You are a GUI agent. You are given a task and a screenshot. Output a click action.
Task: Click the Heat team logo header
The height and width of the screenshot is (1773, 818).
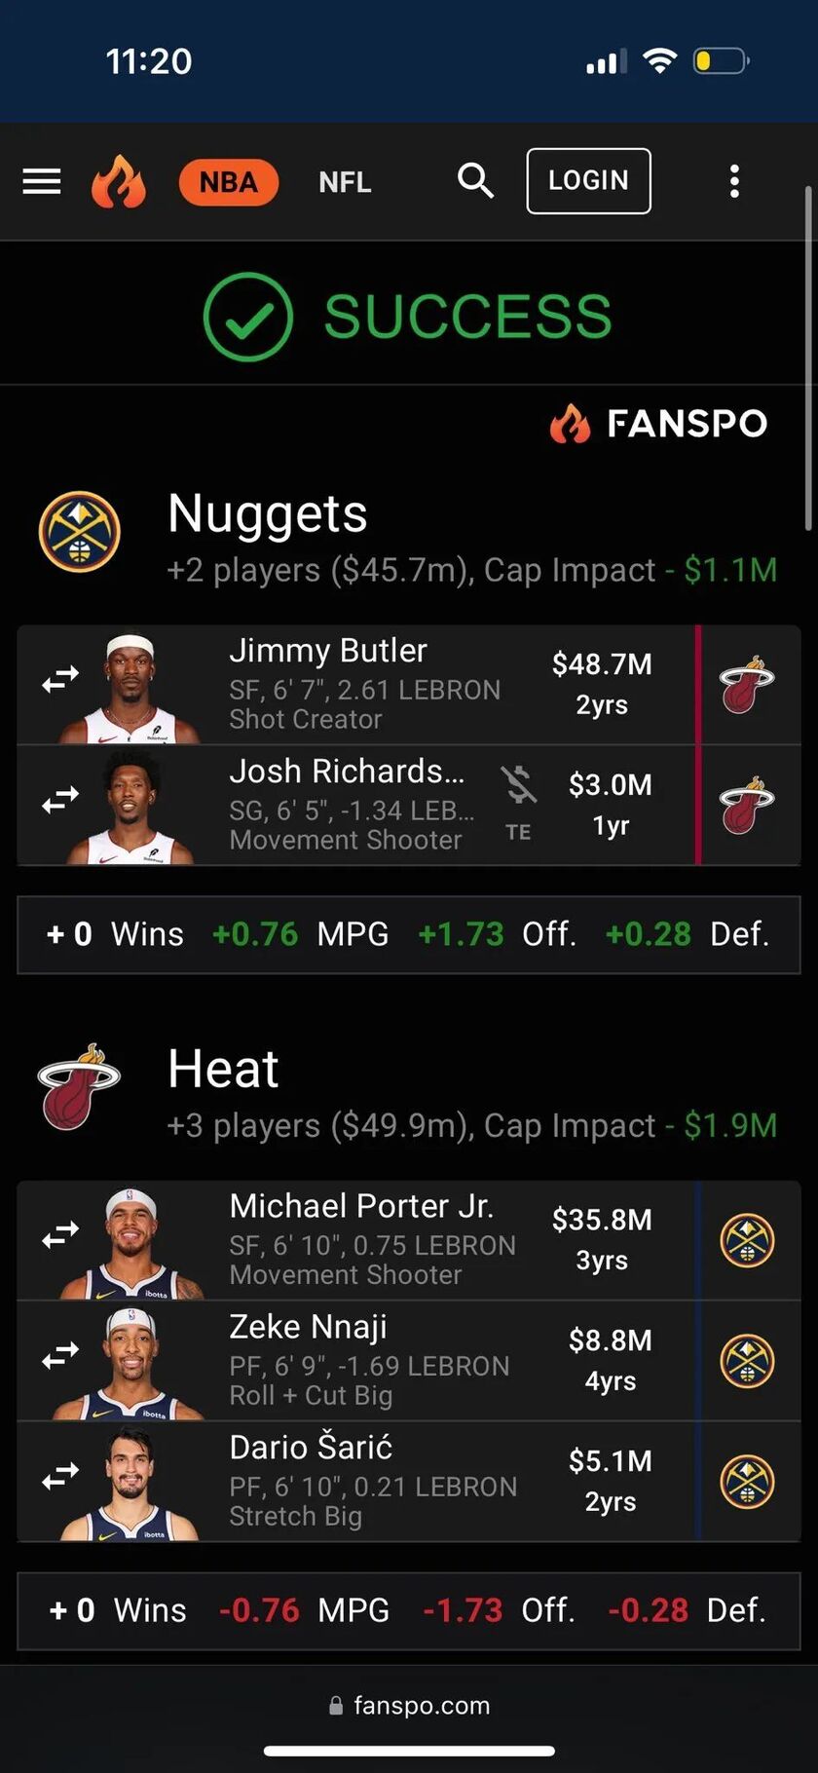78,1085
